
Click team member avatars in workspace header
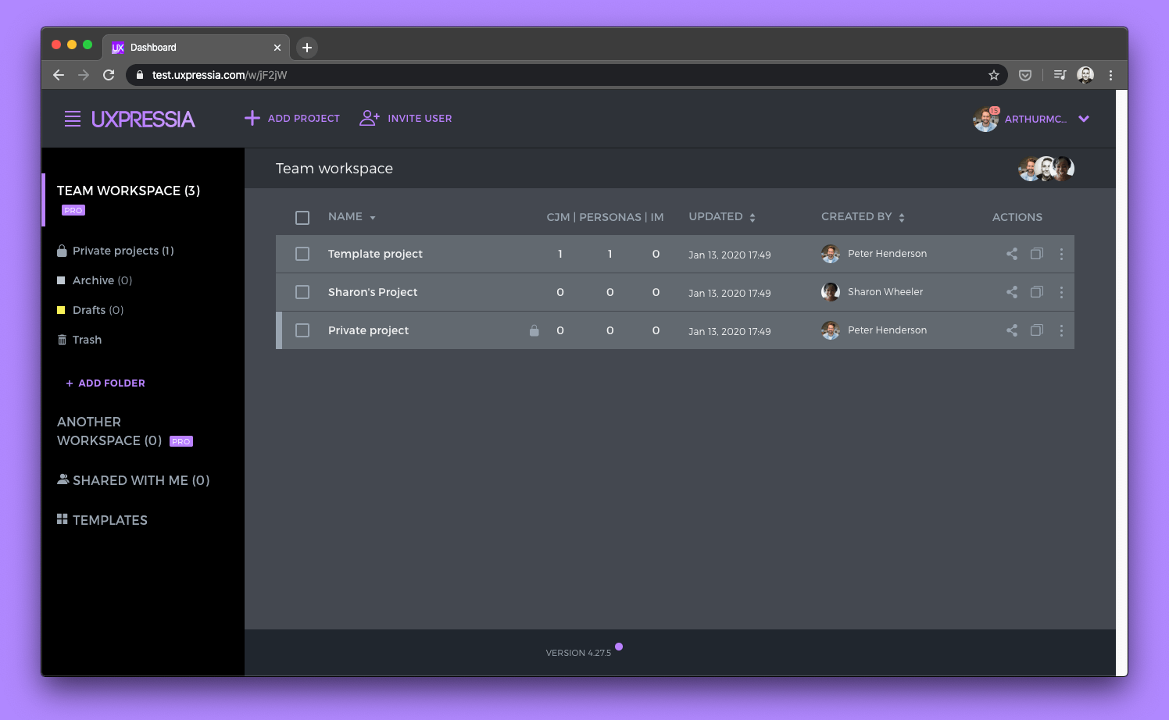[1046, 169]
